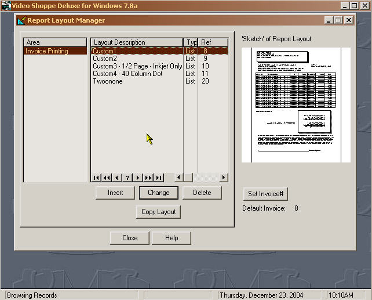This screenshot has width=372, height=300.
Task: Select the Twoonone layout entry
Action: coord(107,81)
